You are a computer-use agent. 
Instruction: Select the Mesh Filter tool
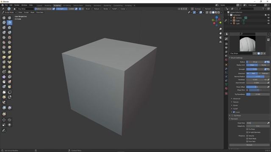(4, 108)
